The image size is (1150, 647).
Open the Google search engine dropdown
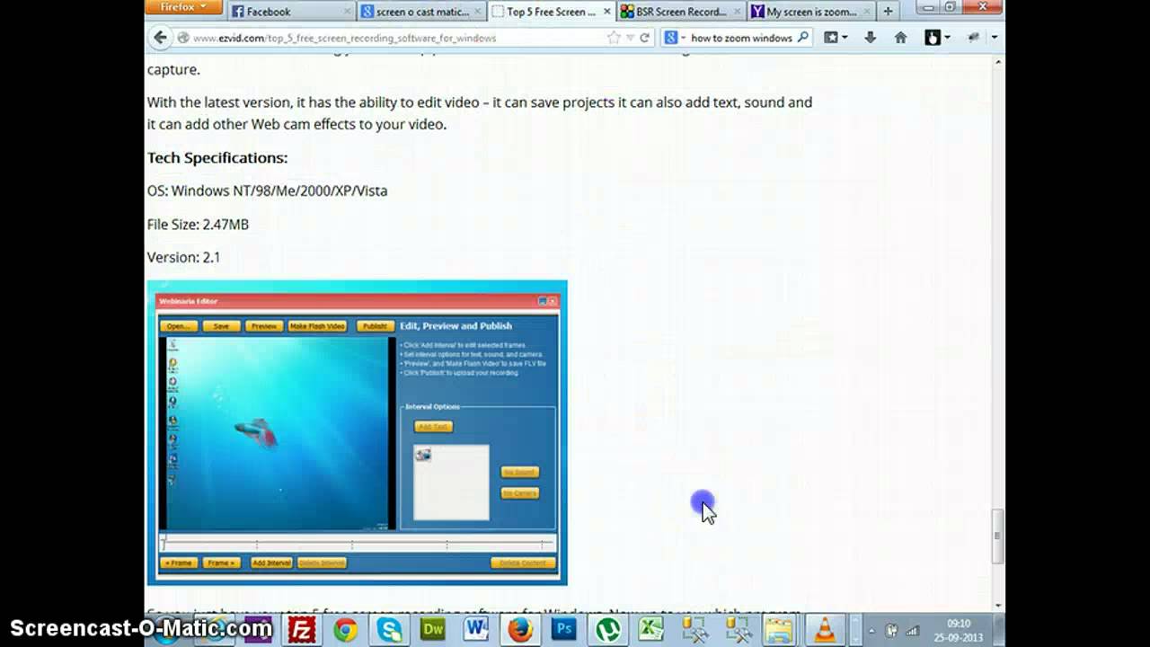click(x=675, y=38)
